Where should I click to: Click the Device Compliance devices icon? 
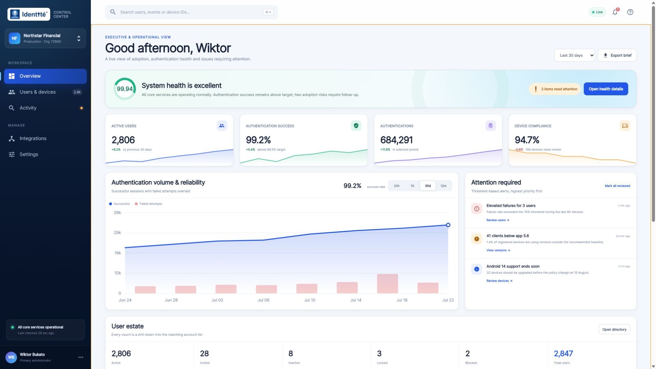pyautogui.click(x=625, y=126)
